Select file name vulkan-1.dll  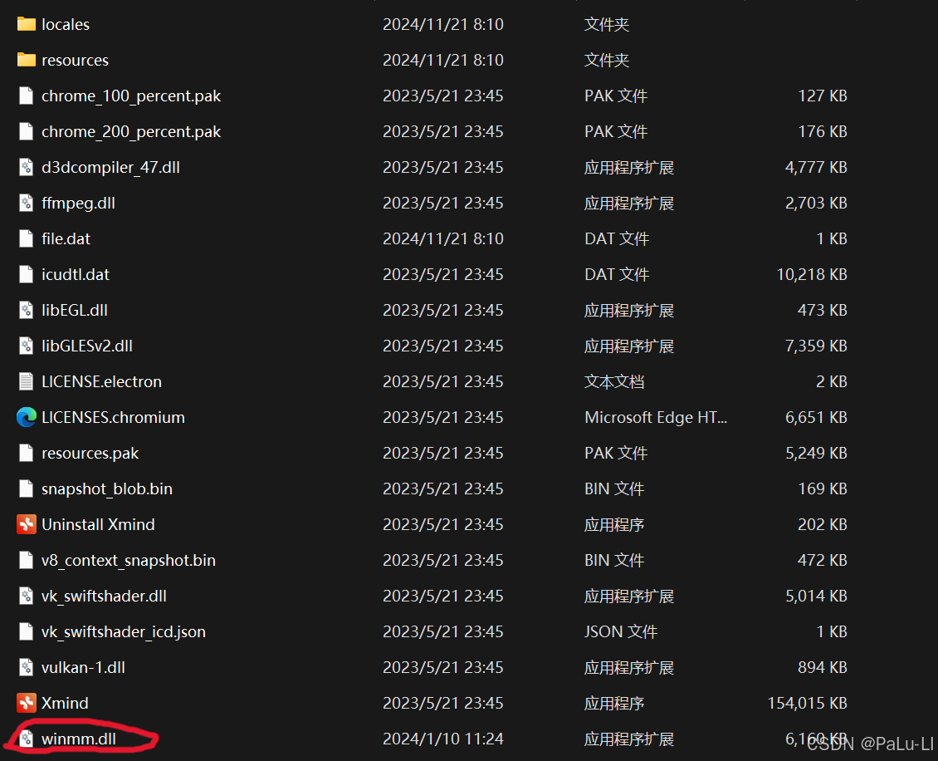[83, 667]
